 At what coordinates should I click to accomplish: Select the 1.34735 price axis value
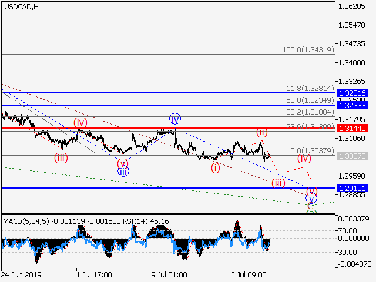click(351, 44)
